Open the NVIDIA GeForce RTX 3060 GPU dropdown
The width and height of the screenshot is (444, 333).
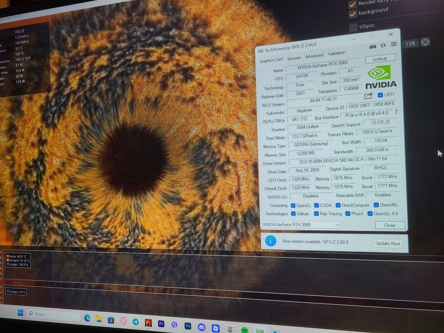(301, 225)
